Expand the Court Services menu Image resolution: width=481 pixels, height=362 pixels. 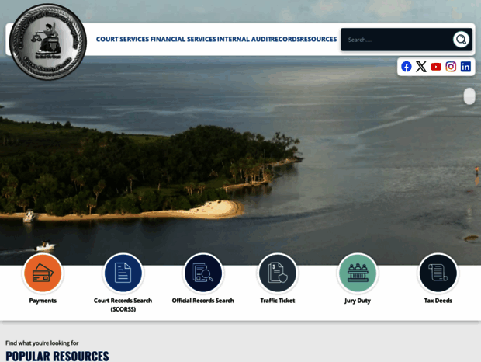pyautogui.click(x=122, y=40)
